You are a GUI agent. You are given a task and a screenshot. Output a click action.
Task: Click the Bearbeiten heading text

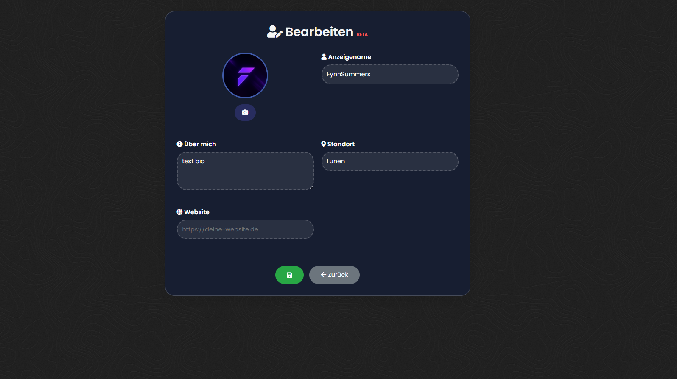(319, 32)
